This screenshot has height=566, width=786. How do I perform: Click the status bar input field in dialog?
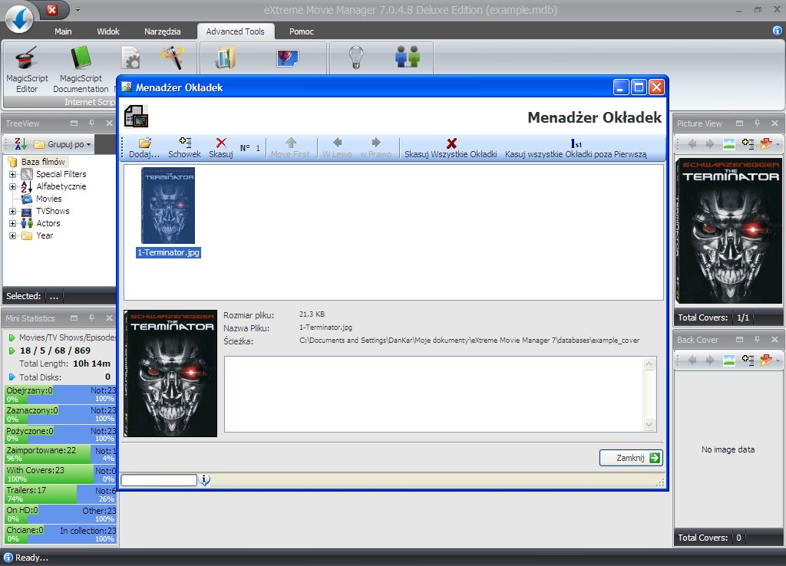click(159, 480)
